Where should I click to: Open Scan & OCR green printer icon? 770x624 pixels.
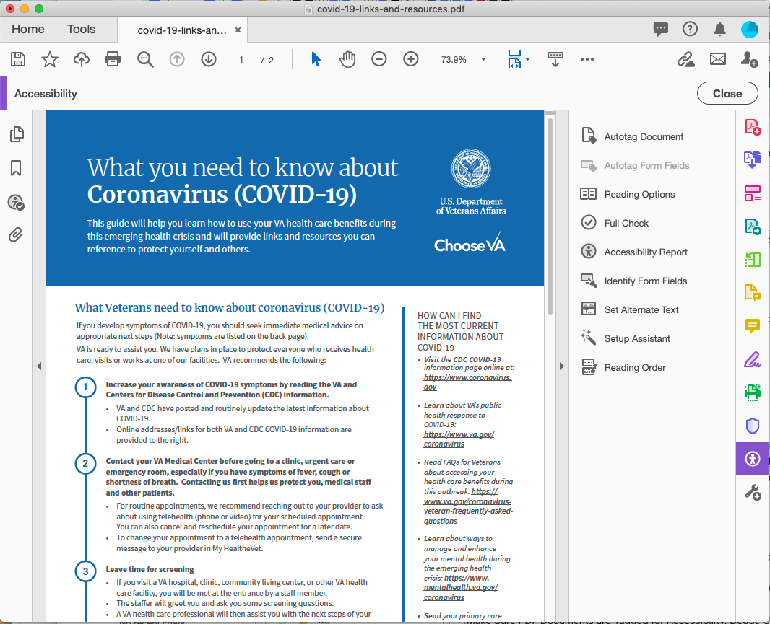[753, 392]
